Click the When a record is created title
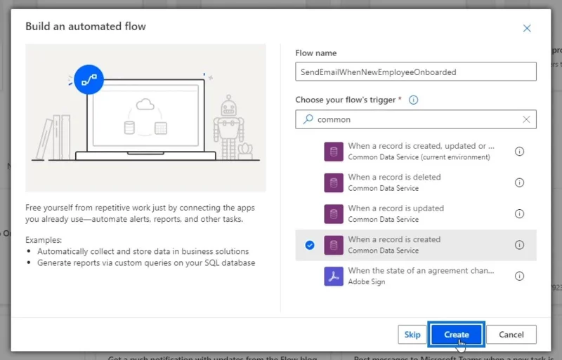Screen dimensions: 562x360 [394, 239]
